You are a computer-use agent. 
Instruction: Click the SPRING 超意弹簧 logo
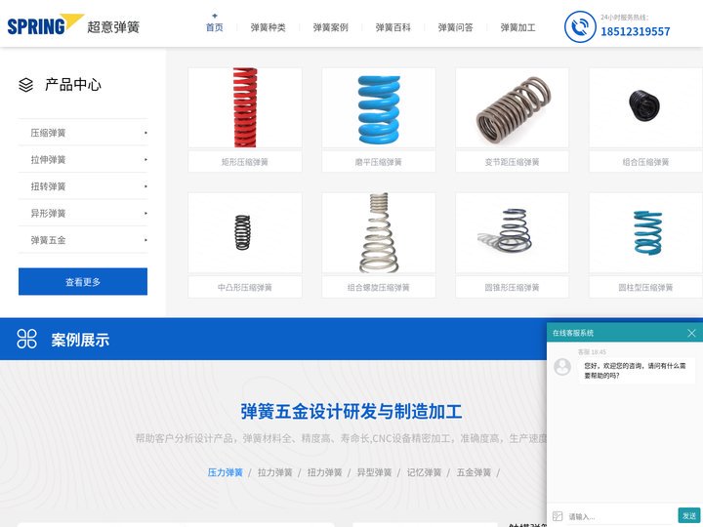73,25
